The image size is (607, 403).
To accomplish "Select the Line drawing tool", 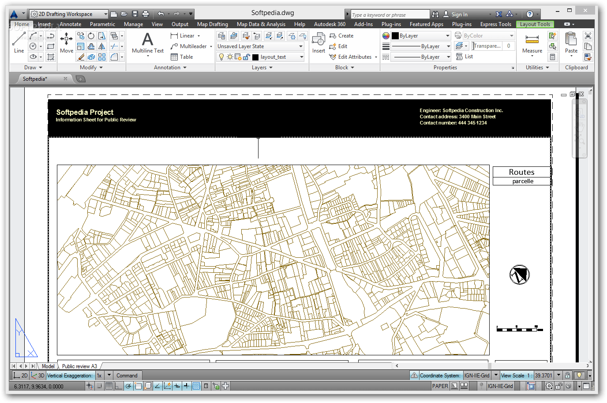I will (x=19, y=43).
